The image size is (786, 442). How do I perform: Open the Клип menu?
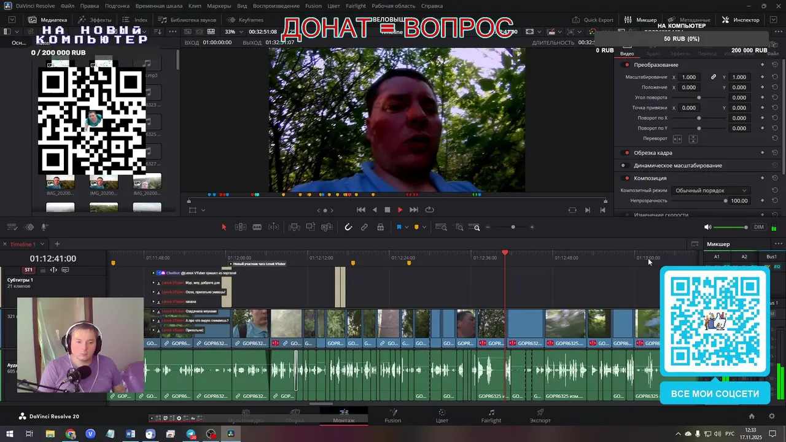[195, 6]
